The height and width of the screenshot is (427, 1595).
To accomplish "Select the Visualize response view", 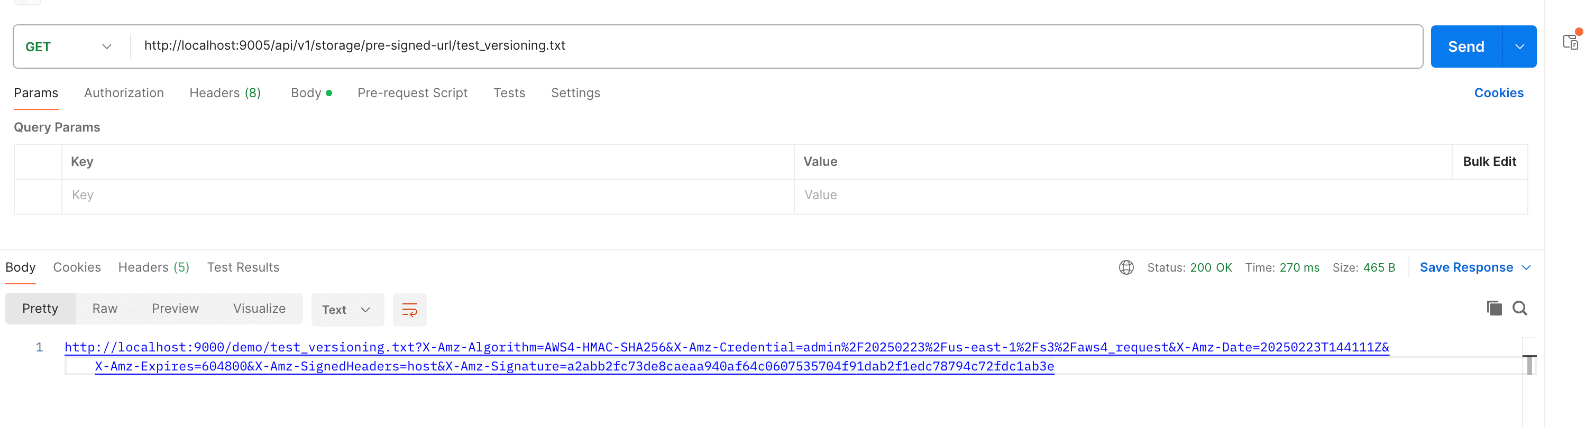I will [259, 308].
